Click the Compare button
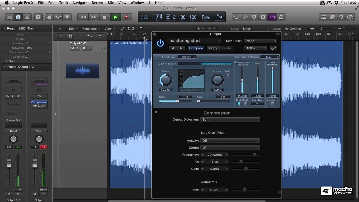The image size is (359, 202). (x=196, y=48)
